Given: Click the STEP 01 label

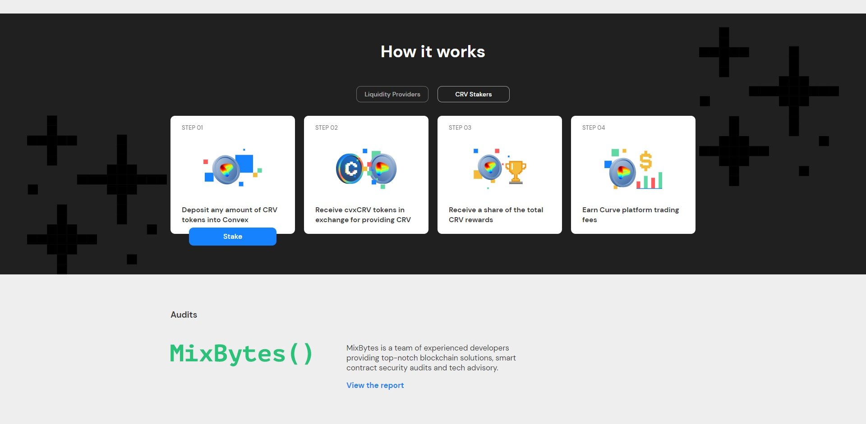Looking at the screenshot, I should tap(192, 128).
